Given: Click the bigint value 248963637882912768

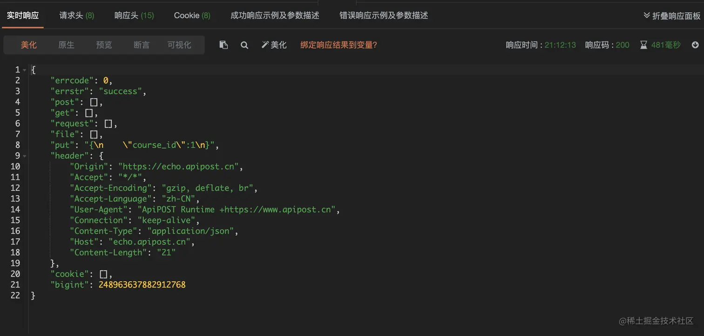Looking at the screenshot, I should (x=142, y=284).
